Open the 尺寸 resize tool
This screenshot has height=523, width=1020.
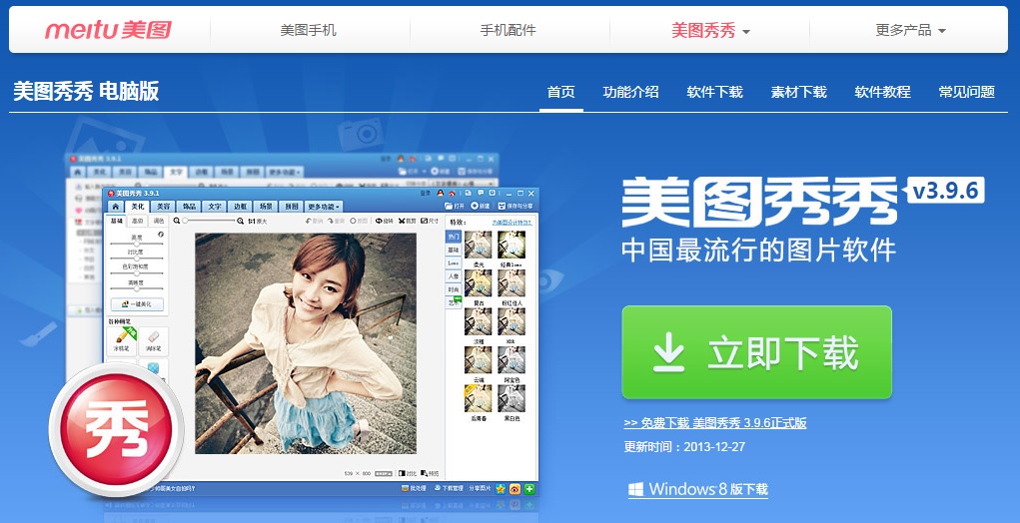(x=430, y=221)
